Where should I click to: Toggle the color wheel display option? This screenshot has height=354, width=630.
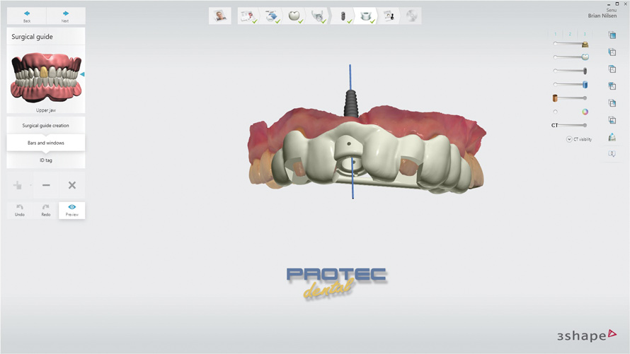585,112
